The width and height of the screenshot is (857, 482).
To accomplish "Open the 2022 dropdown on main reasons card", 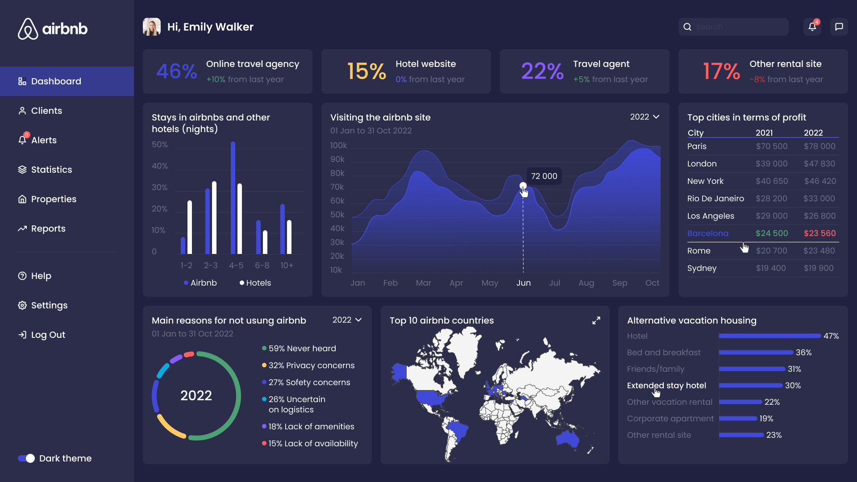I will pos(347,320).
